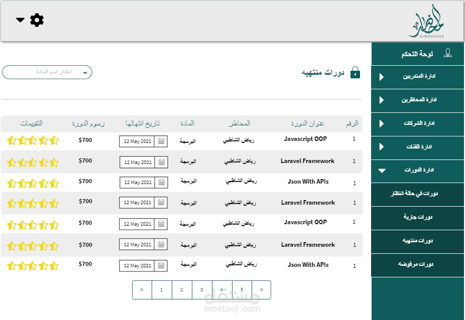Go to previous page with « button
Image resolution: width=465 pixels, height=320 pixels.
point(142,290)
